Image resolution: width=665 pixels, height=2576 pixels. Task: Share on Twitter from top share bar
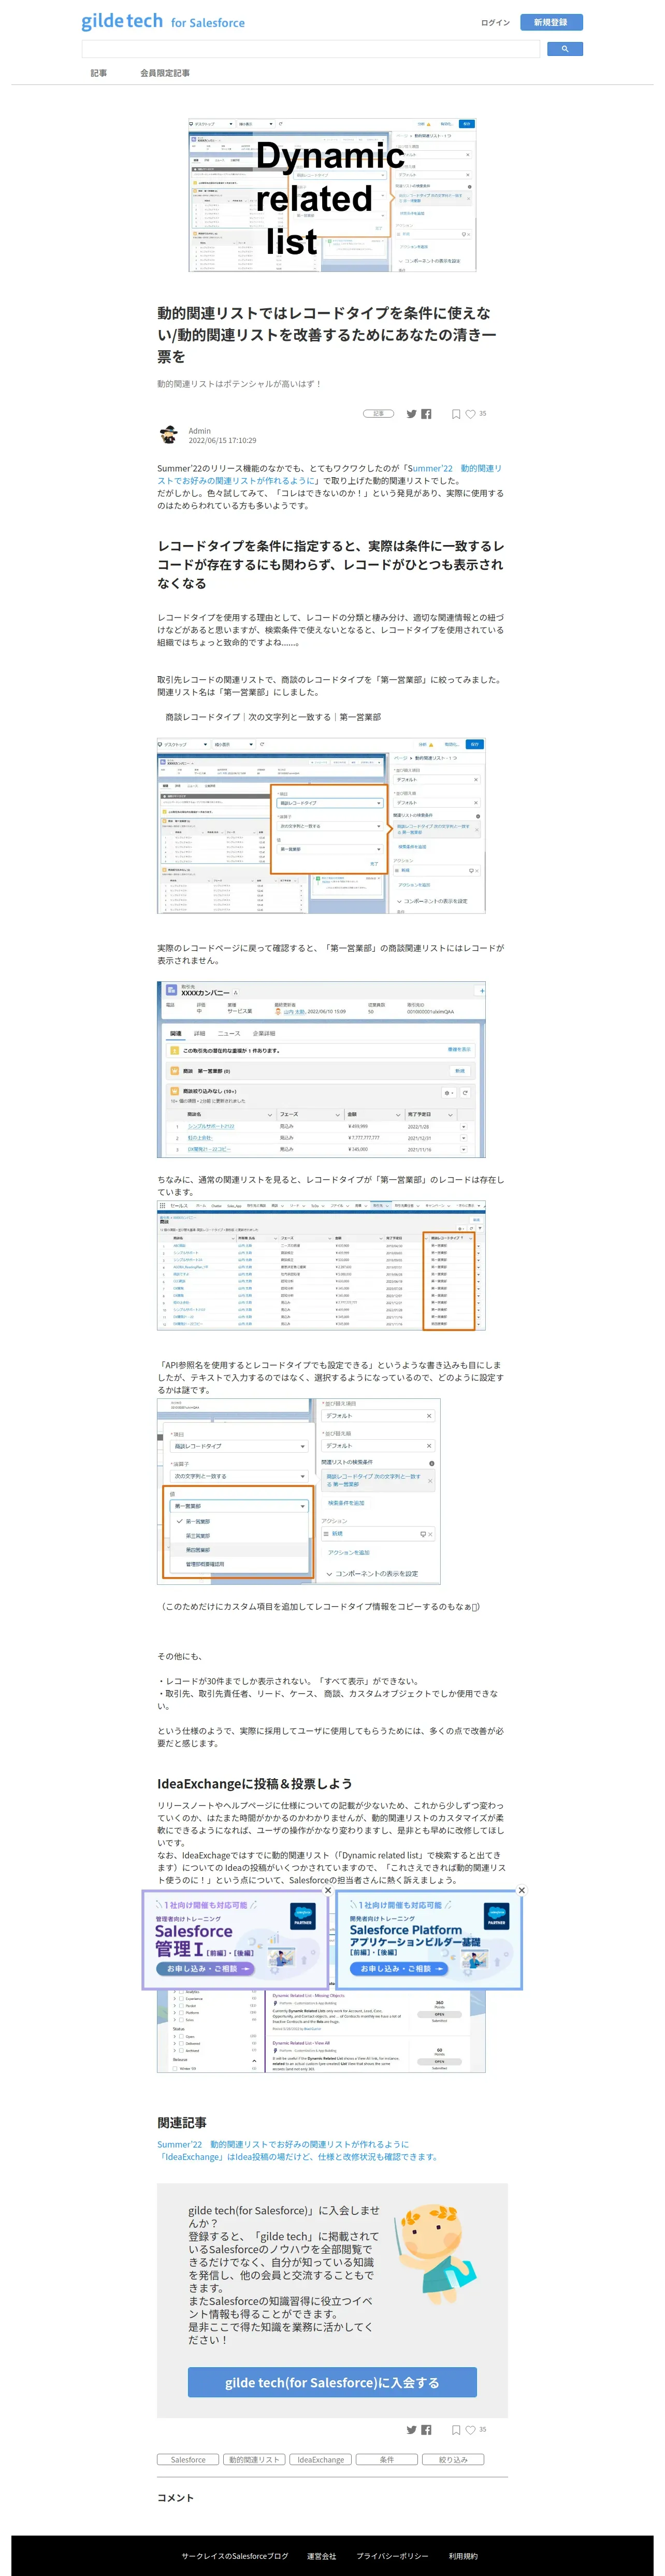tap(411, 414)
